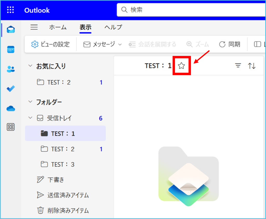Collapse the お気に入り section
The height and width of the screenshot is (219, 266).
coord(30,66)
